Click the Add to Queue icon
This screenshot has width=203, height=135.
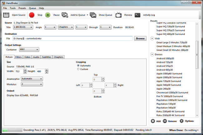click(65, 15)
